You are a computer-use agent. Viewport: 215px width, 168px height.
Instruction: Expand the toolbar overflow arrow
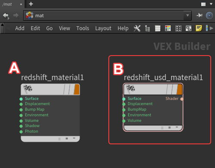click(212, 28)
